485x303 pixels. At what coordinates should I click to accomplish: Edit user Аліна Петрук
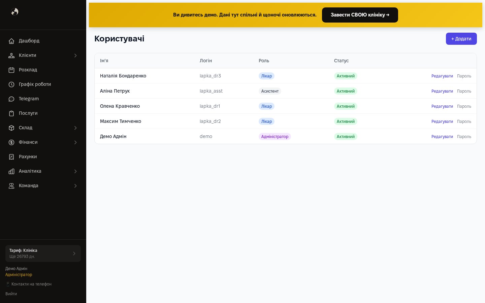tap(442, 91)
